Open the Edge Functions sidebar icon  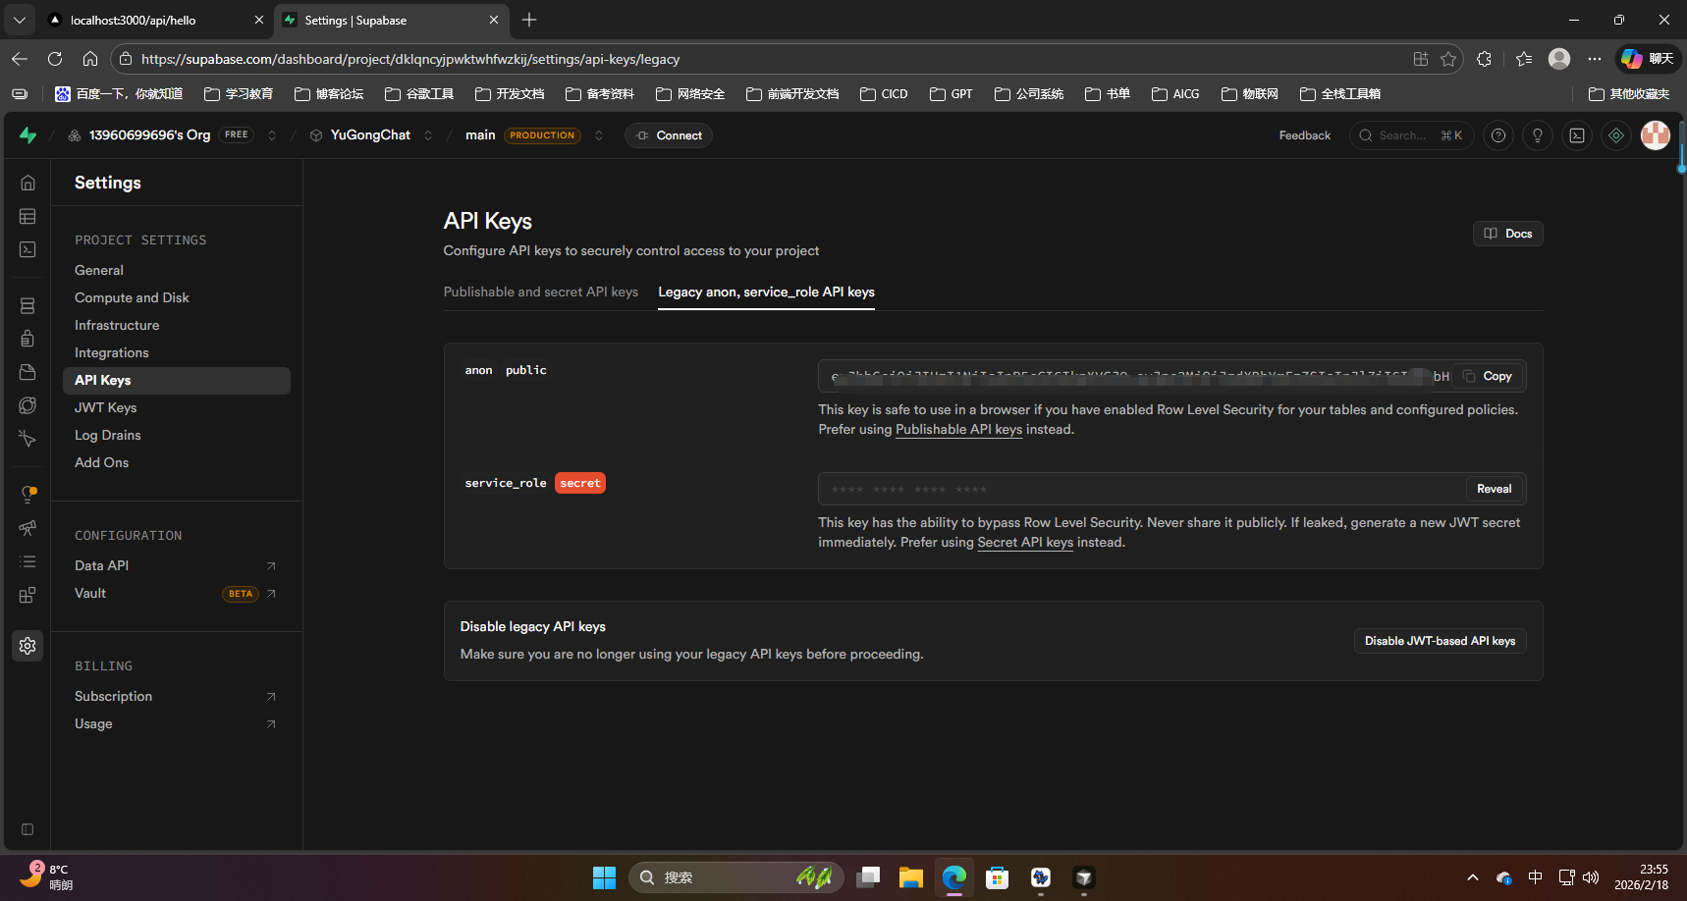[x=27, y=405]
